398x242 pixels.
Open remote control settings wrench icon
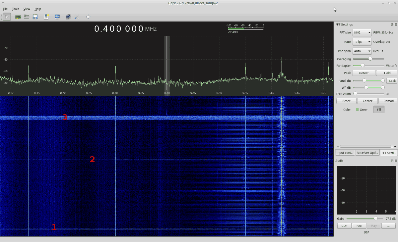click(x=77, y=17)
